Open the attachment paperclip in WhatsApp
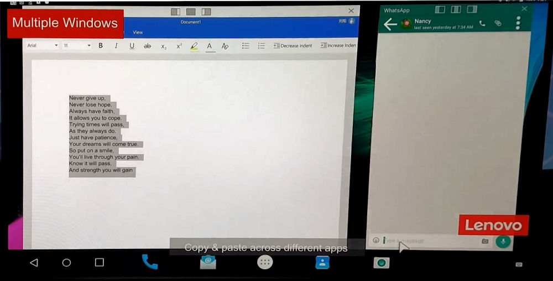553x281 pixels. pyautogui.click(x=498, y=23)
